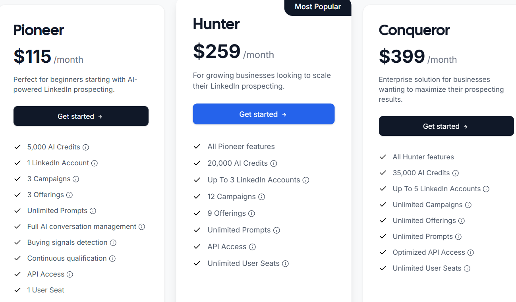The width and height of the screenshot is (516, 302).
Task: Click info icon beside Continuous qualification
Action: [x=112, y=258]
